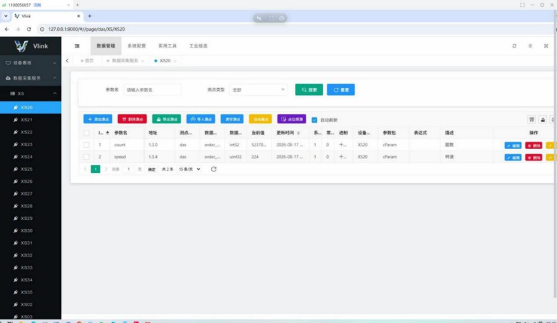Toggle the select-all checkbox in table header
Screen dimensions: 557x323
click(x=86, y=133)
